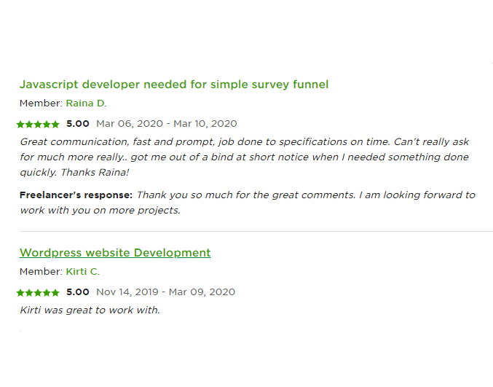Open Wordpress website Development job link

click(x=115, y=253)
